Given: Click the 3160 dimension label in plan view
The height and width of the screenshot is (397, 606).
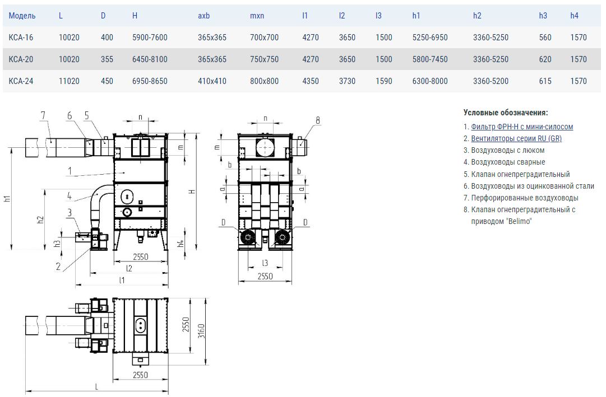Looking at the screenshot, I should point(202,331).
